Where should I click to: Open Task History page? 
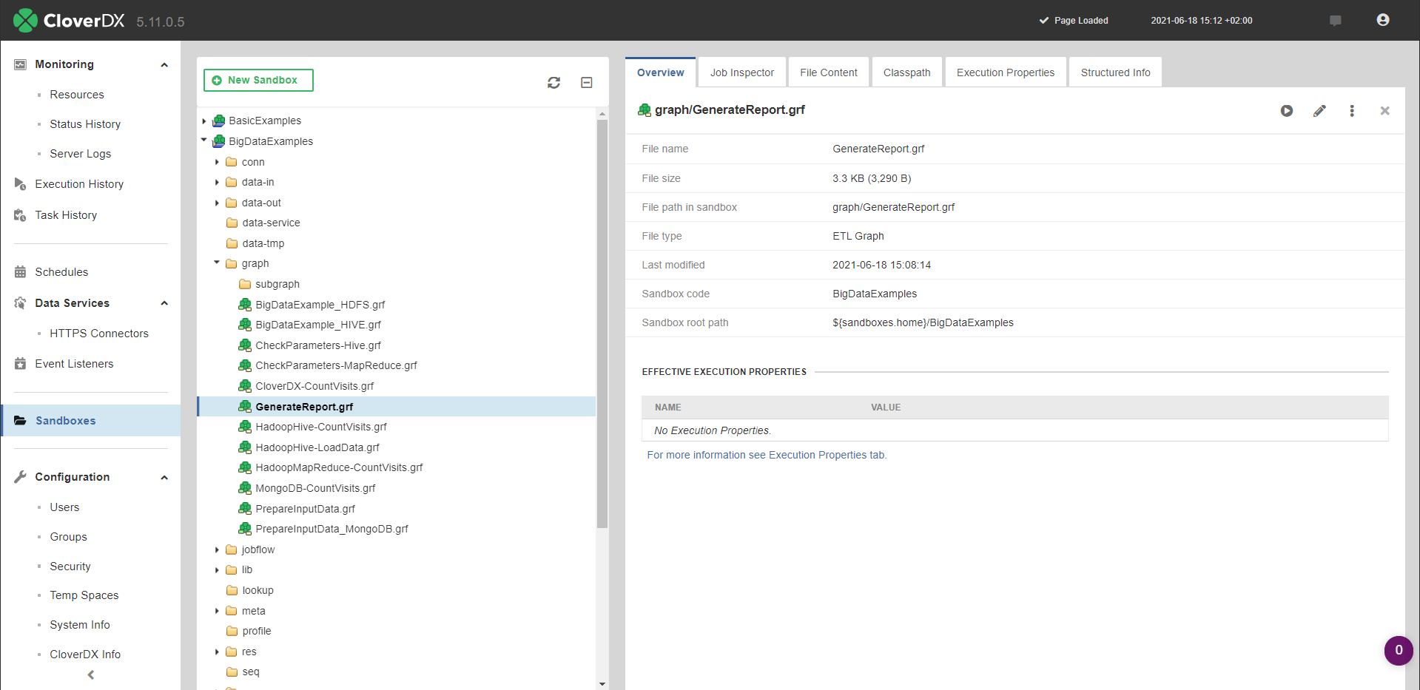point(66,215)
